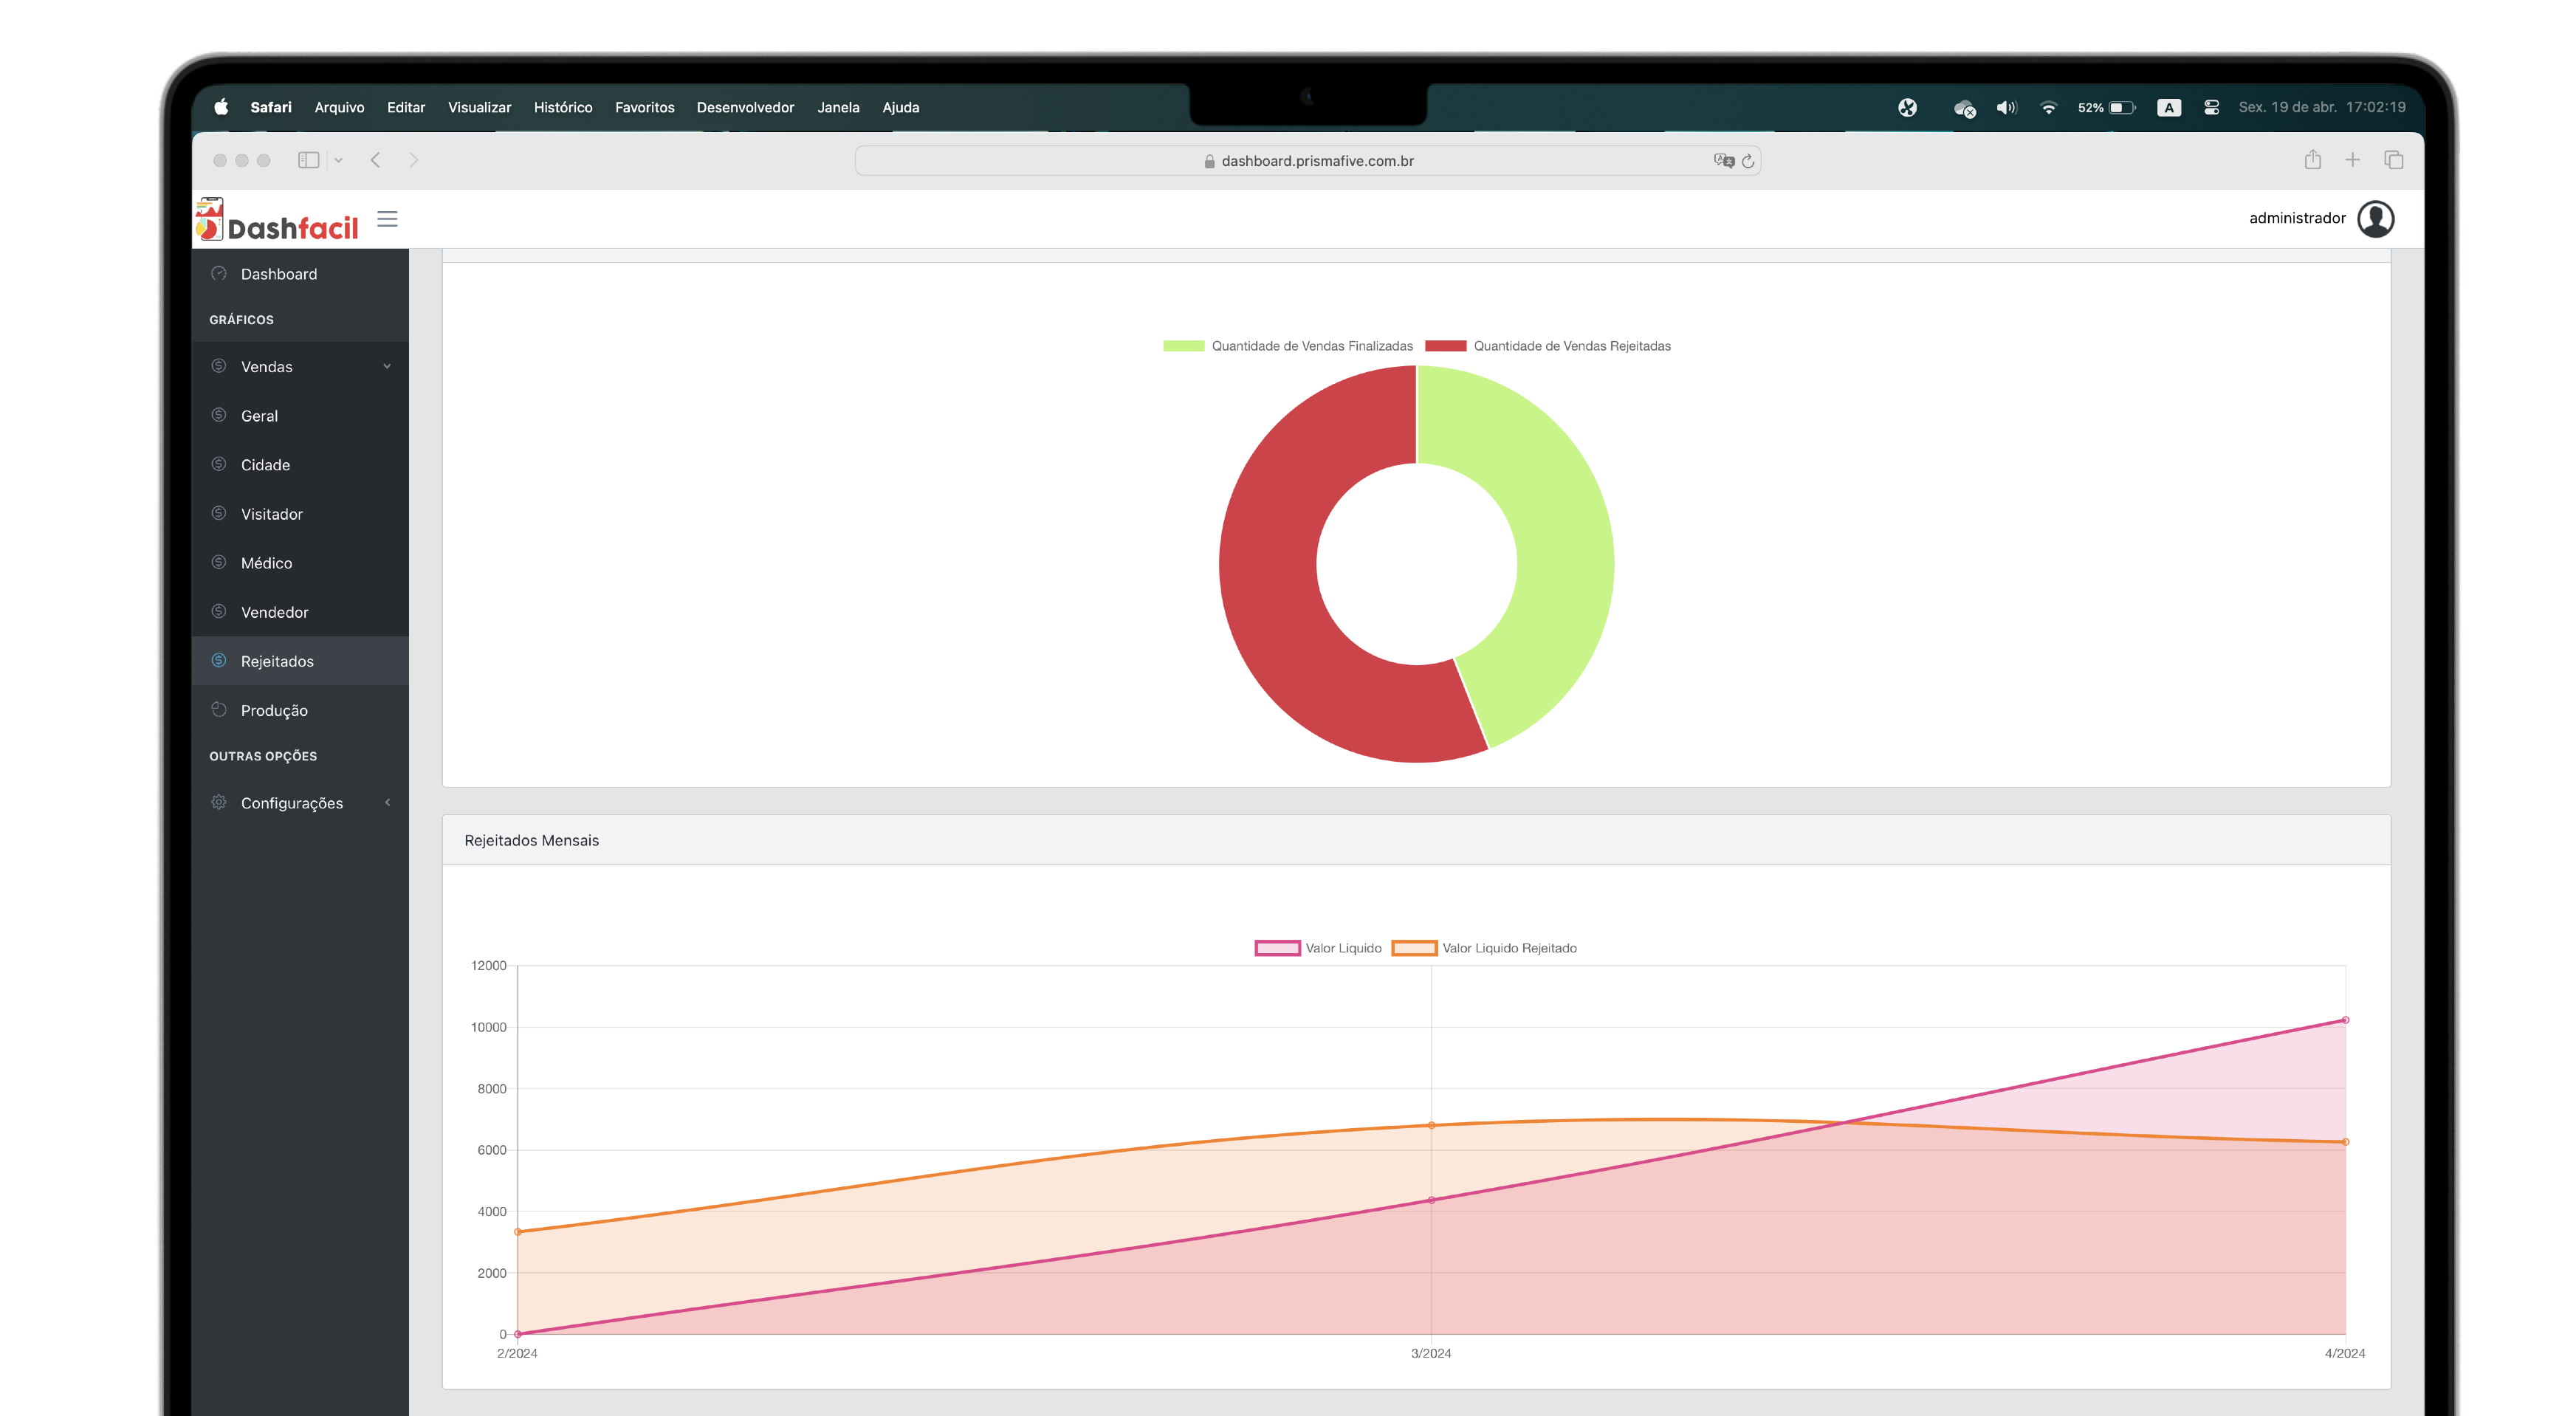Screen dimensions: 2576x1416
Task: Open macOS Control Center icon
Action: pyautogui.click(x=2211, y=108)
